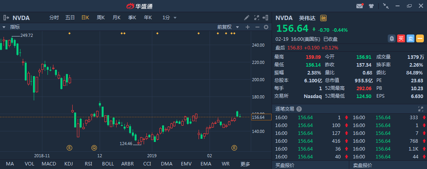This screenshot has height=169, width=427.
Task: Zoom in the chart with plus
Action: (x=248, y=27)
